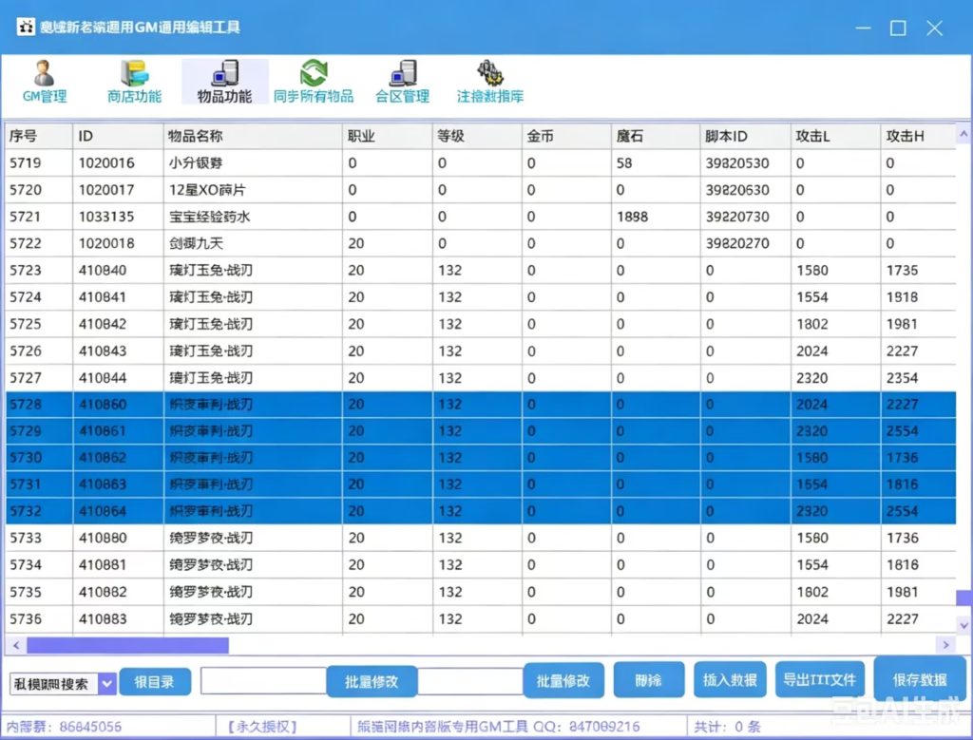Image resolution: width=973 pixels, height=740 pixels.
Task: Click the horizontal scrollbar left arrow
Action: coord(16,645)
